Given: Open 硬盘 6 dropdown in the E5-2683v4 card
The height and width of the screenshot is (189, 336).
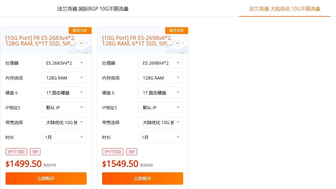Looking at the screenshot, I should [64, 93].
